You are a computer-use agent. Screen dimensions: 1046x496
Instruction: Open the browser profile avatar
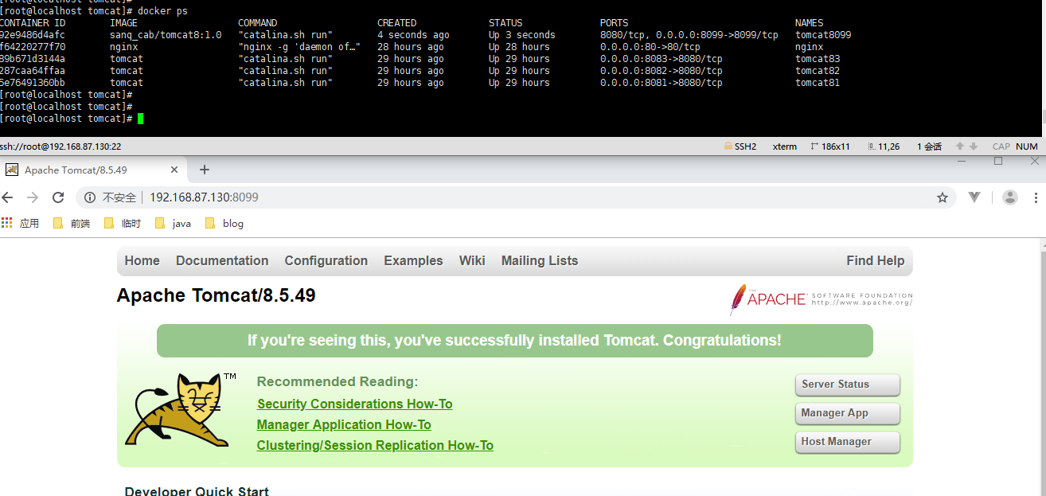[x=1010, y=197]
